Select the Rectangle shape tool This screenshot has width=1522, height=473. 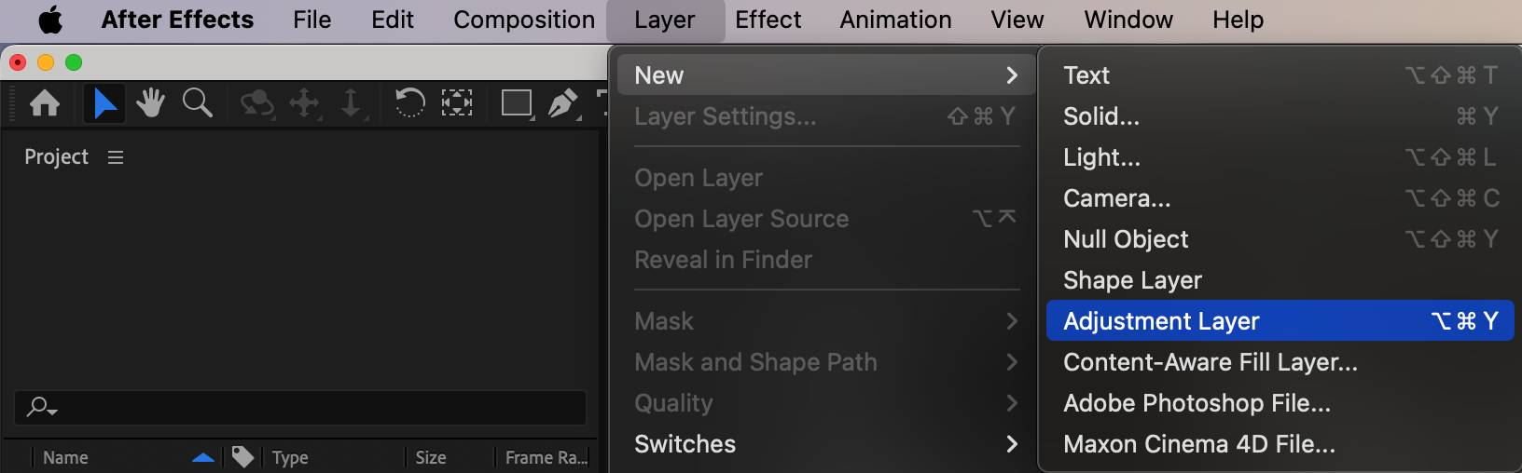[x=516, y=102]
